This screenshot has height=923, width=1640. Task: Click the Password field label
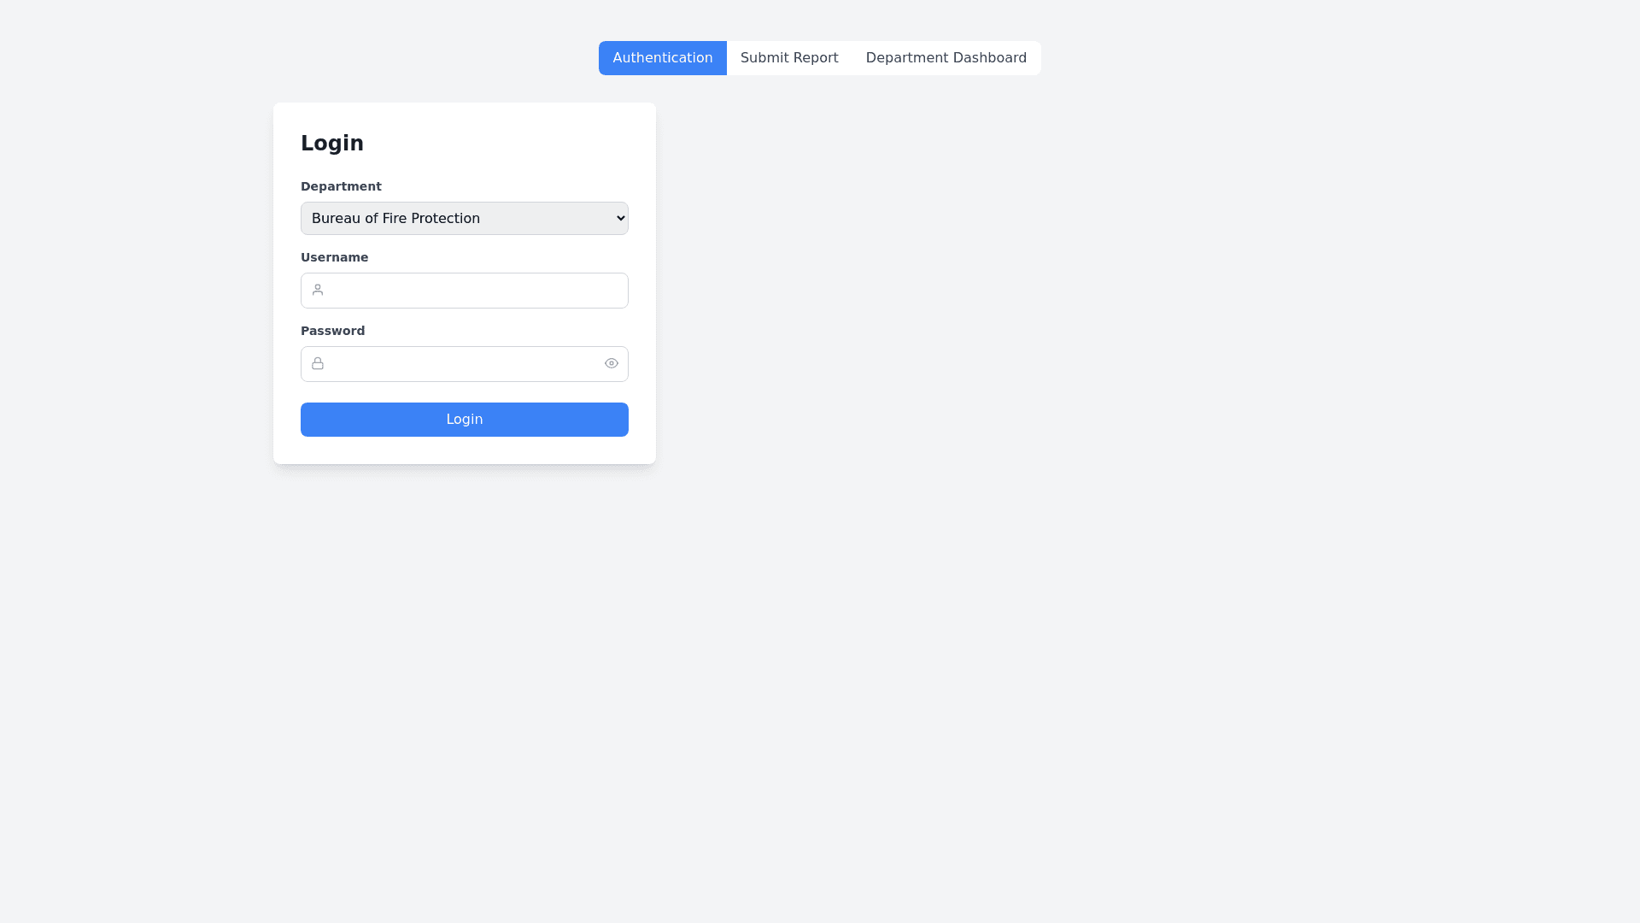(x=332, y=331)
